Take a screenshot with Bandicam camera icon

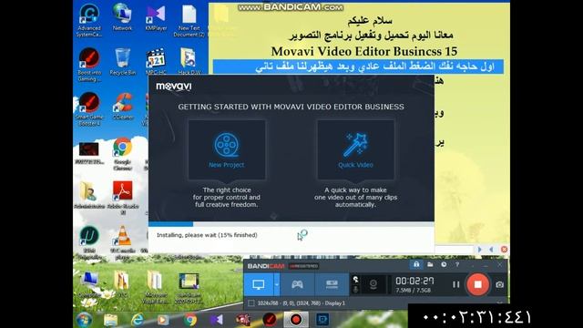500,284
